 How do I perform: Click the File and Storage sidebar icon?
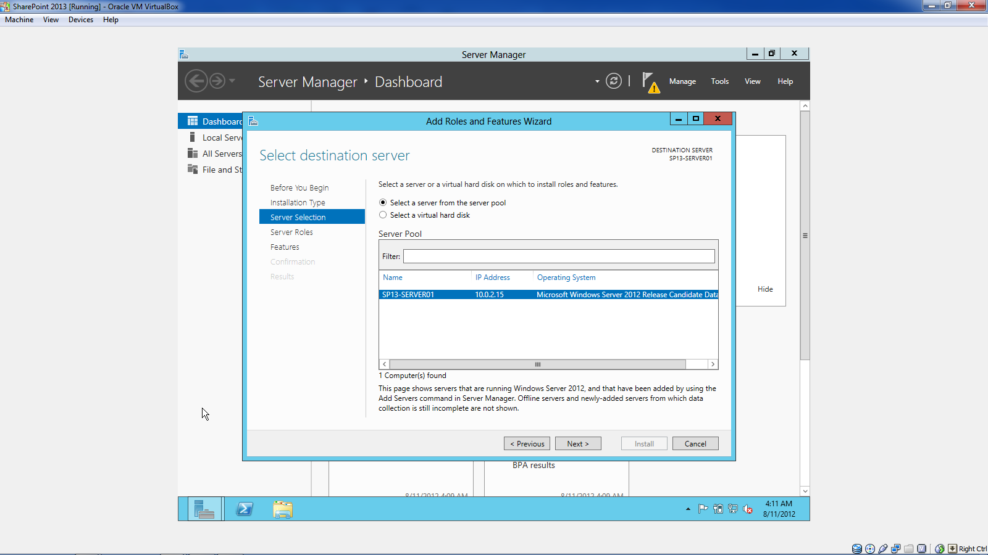193,169
